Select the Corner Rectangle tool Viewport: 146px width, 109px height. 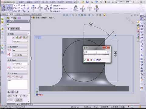click(15, 8)
